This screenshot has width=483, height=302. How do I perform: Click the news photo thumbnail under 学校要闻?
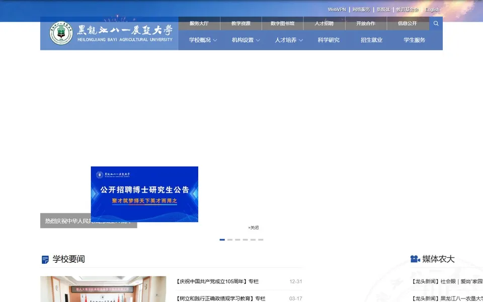click(103, 289)
